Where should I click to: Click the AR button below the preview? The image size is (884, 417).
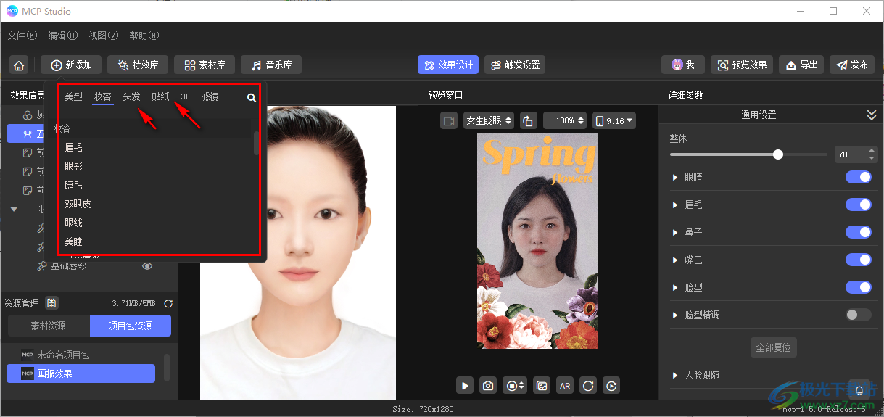click(565, 386)
